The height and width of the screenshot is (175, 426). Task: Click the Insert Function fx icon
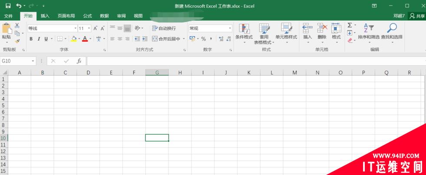(x=79, y=61)
